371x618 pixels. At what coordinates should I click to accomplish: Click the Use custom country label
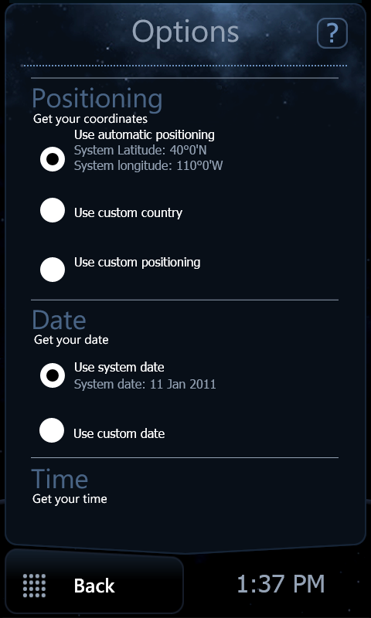coord(128,213)
